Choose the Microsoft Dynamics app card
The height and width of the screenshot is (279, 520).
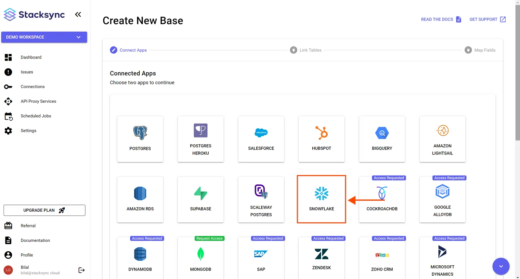pos(442,258)
